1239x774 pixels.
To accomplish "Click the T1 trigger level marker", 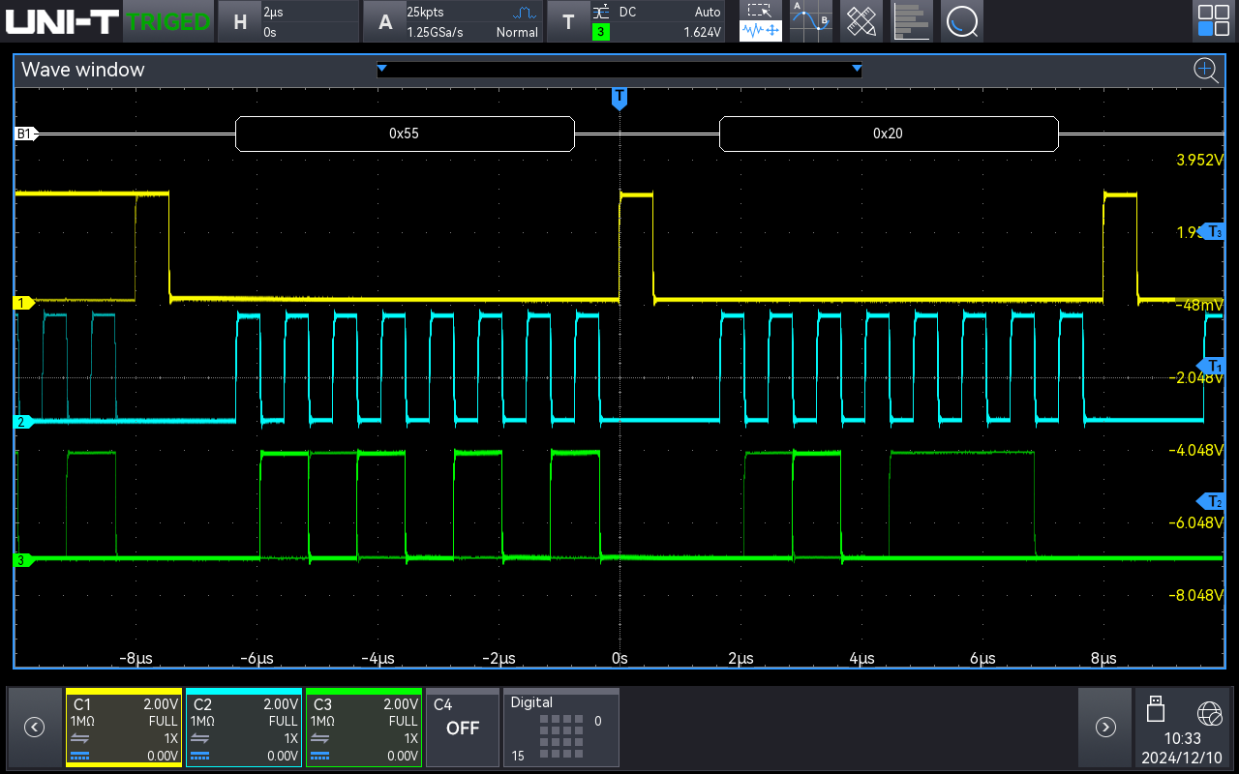I will click(x=1212, y=365).
